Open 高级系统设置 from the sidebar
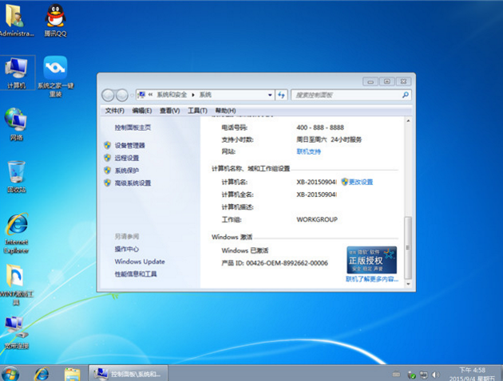 coord(133,183)
